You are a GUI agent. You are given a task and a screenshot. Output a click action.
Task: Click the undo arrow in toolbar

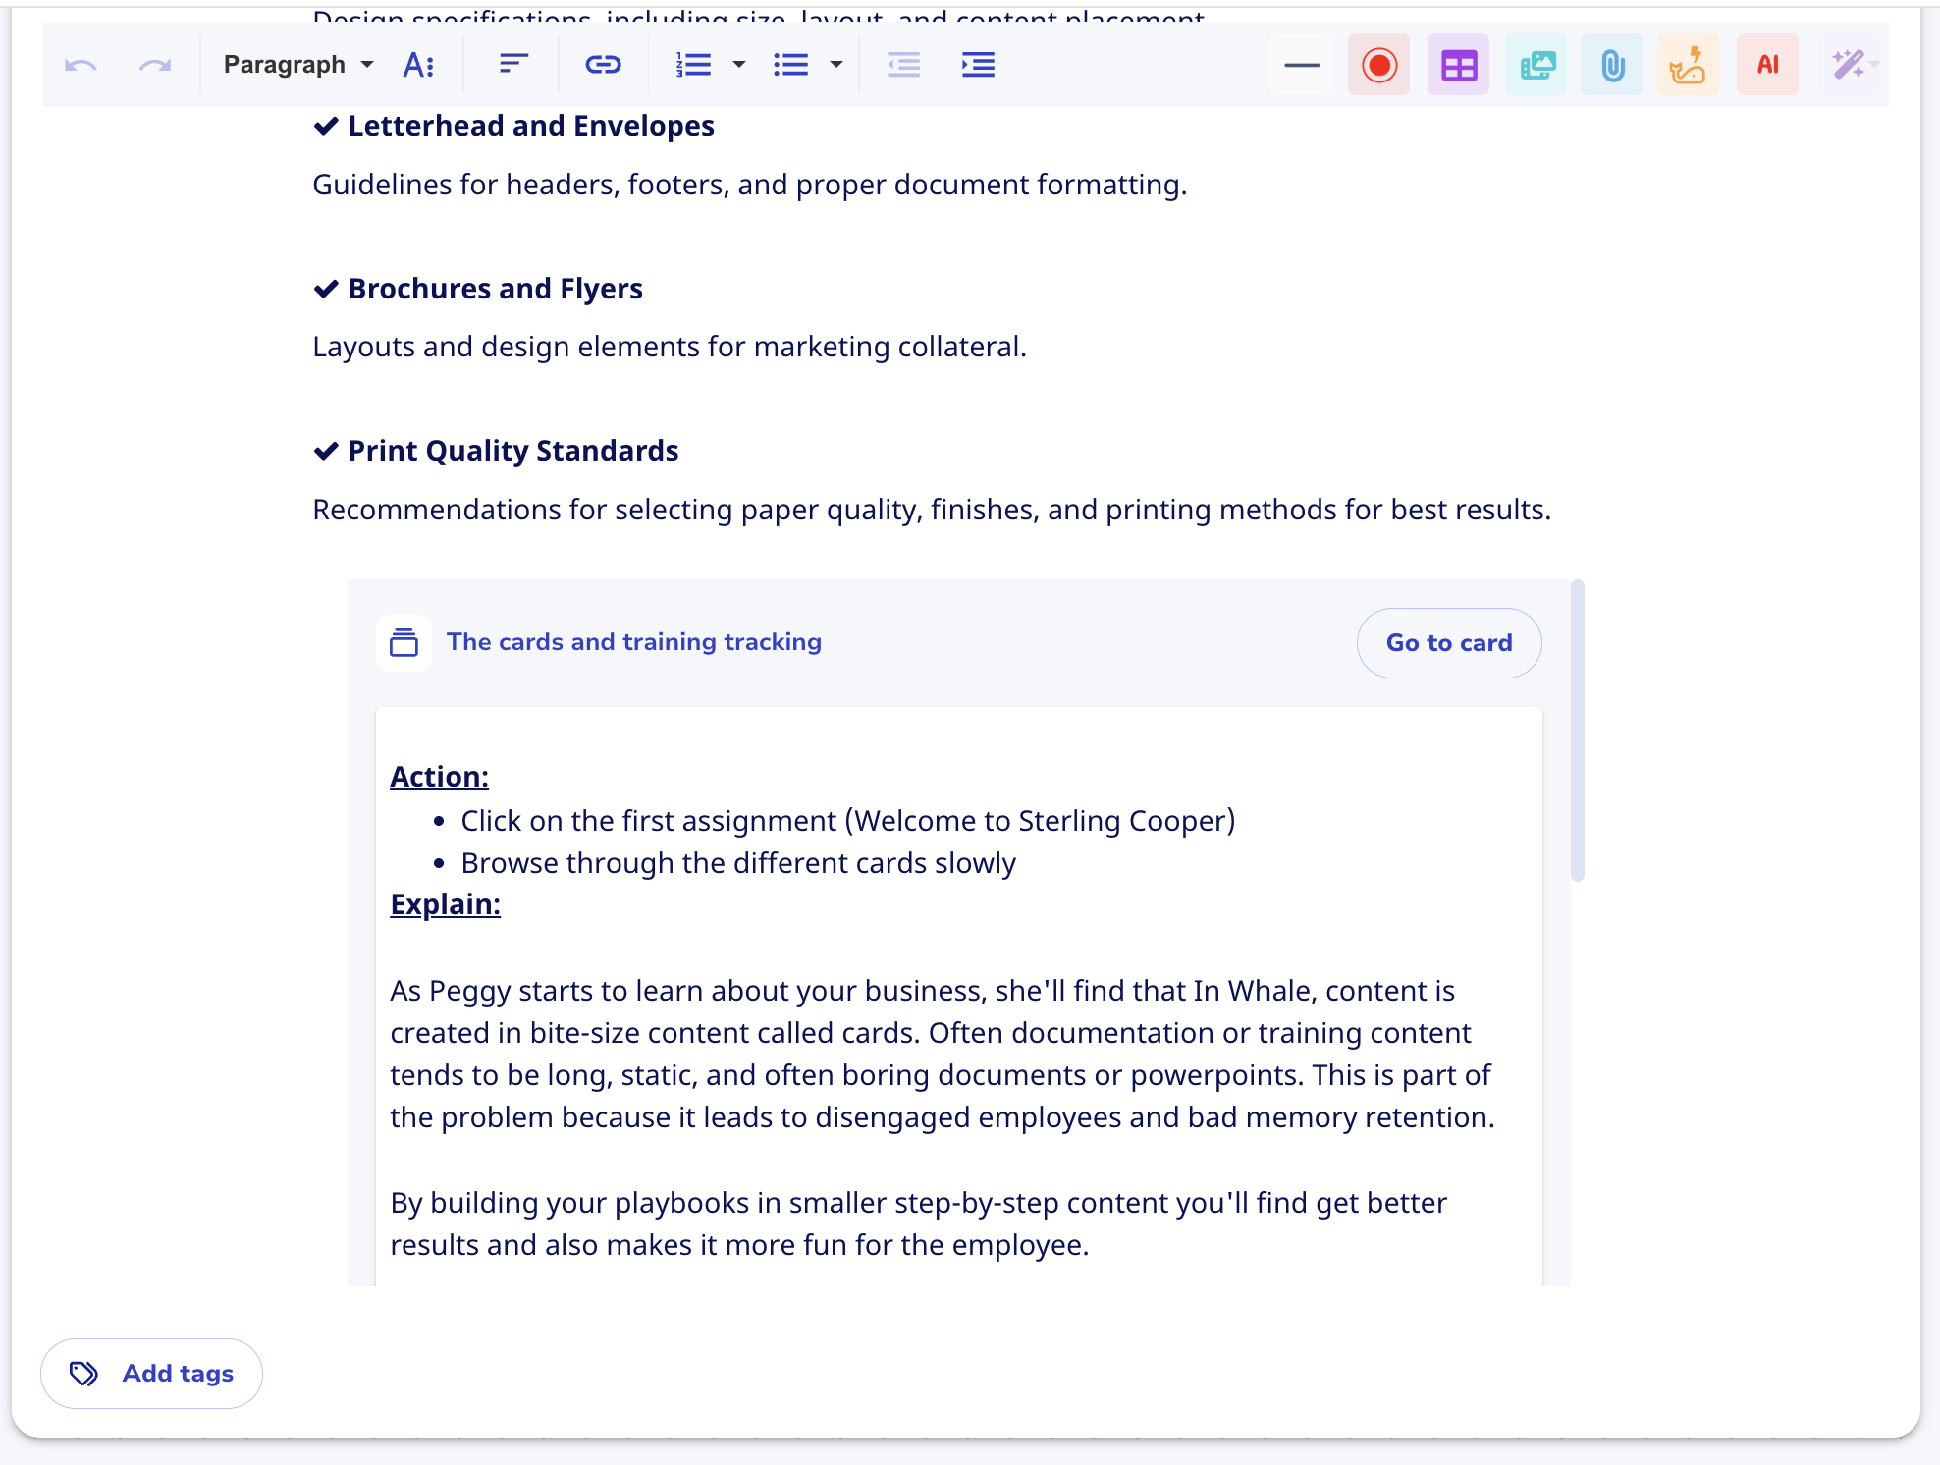[81, 65]
